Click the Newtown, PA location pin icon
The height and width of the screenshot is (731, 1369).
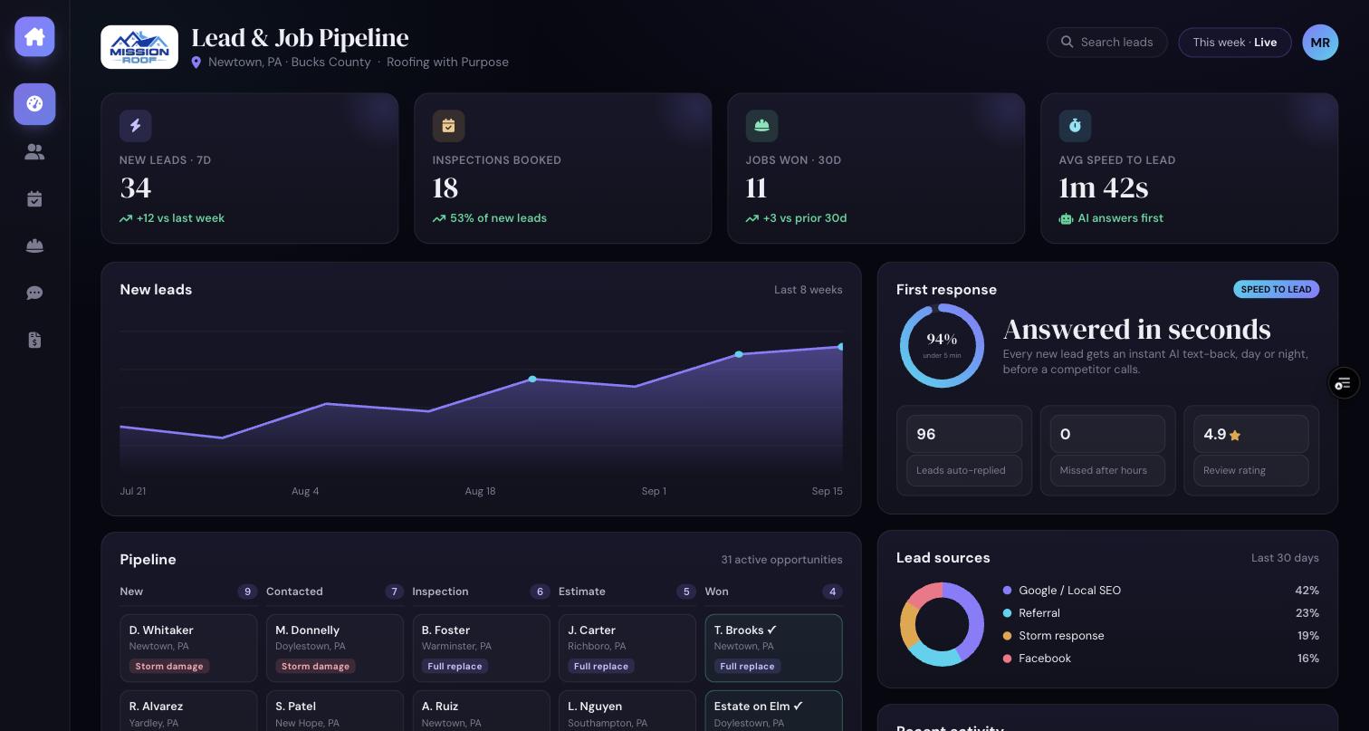click(196, 63)
